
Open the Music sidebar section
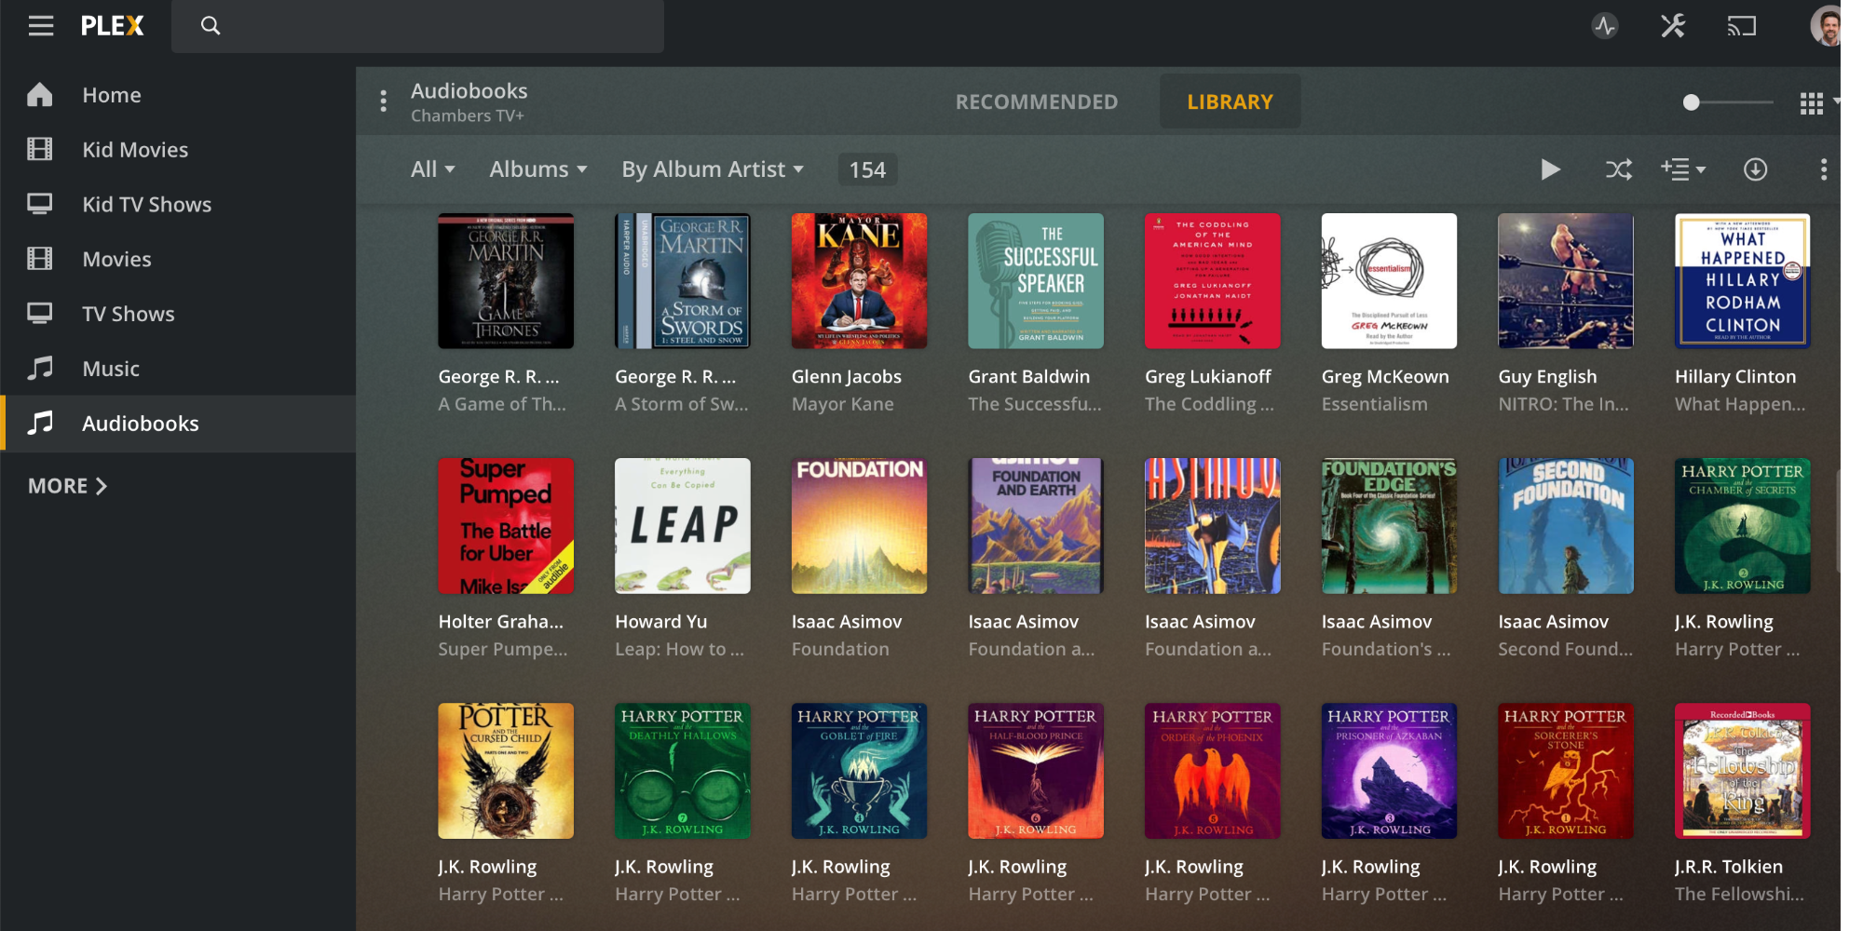111,369
